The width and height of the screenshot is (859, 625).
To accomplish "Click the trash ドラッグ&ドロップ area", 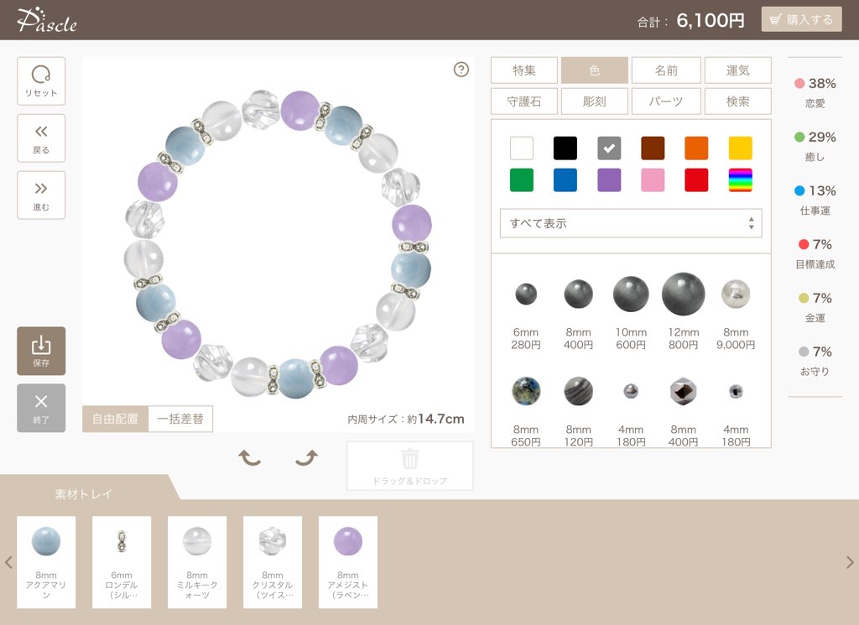I will tap(409, 466).
